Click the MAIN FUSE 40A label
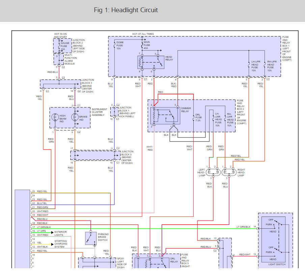Screen dimensions: 305x276 tap(147, 45)
